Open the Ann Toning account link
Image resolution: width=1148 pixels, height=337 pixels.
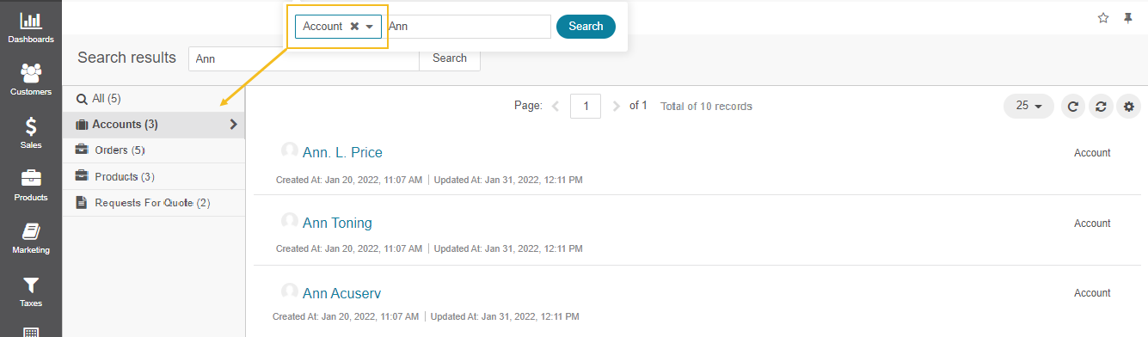(337, 223)
